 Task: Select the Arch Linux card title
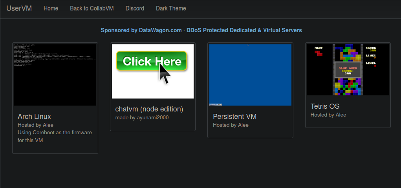click(x=34, y=117)
